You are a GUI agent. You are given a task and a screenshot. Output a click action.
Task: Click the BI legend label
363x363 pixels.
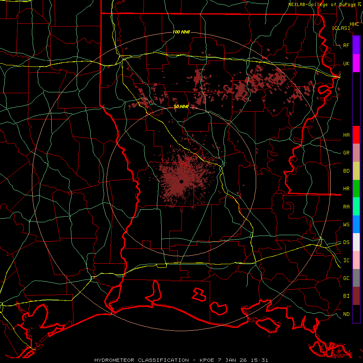[x=346, y=296]
